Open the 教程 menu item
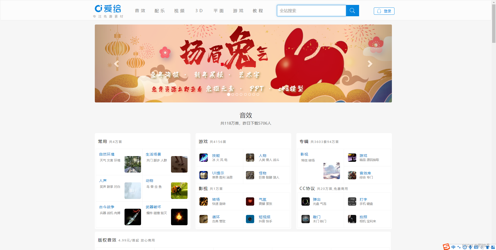Viewport: 496px width, 250px height. click(258, 11)
